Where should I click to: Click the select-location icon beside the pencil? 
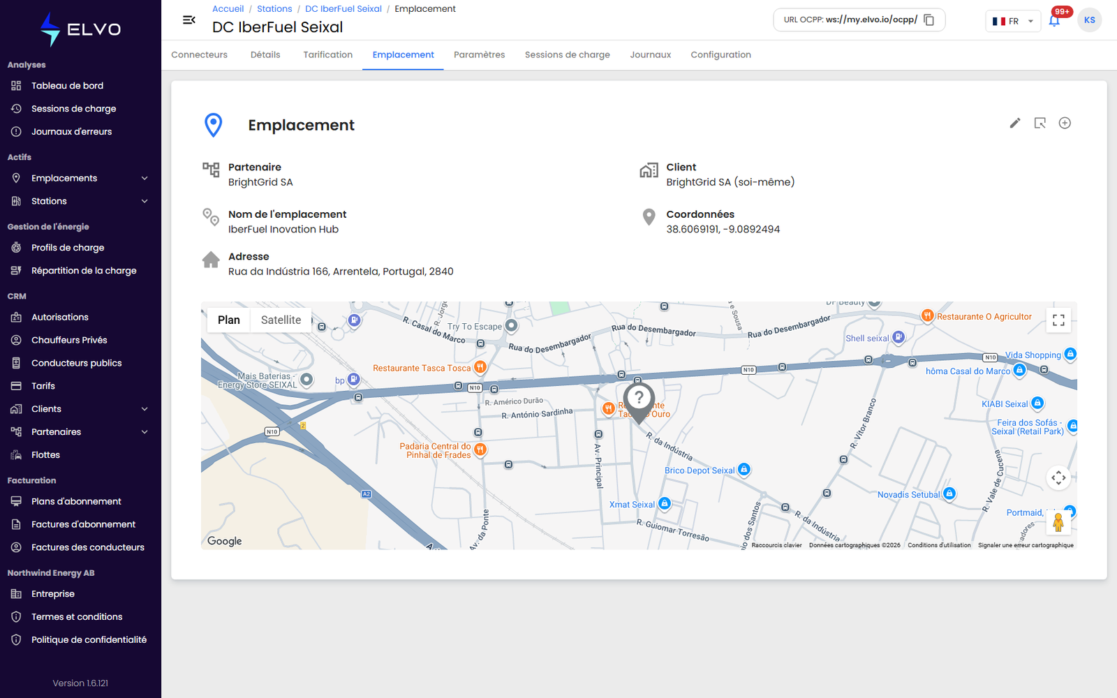[1040, 123]
